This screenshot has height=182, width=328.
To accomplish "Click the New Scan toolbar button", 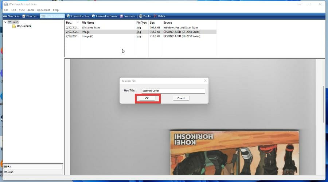I will coord(12,16).
